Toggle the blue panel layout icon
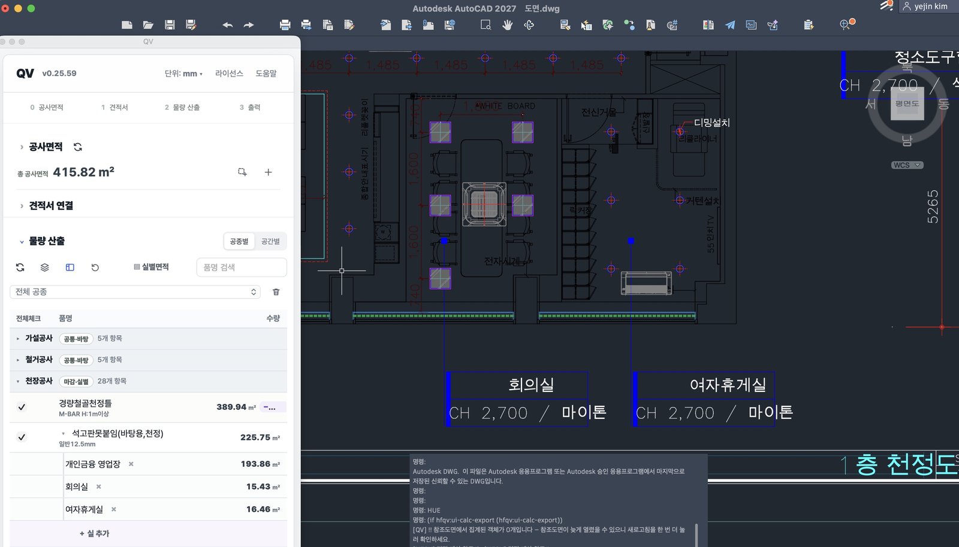The height and width of the screenshot is (547, 959). 70,268
